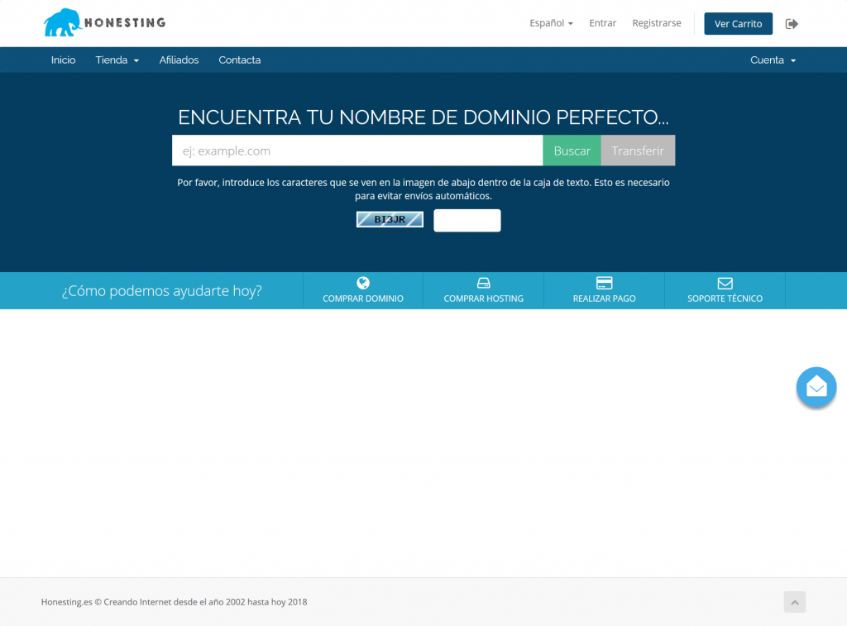
Task: Follow the Registrarse link
Action: click(x=656, y=23)
